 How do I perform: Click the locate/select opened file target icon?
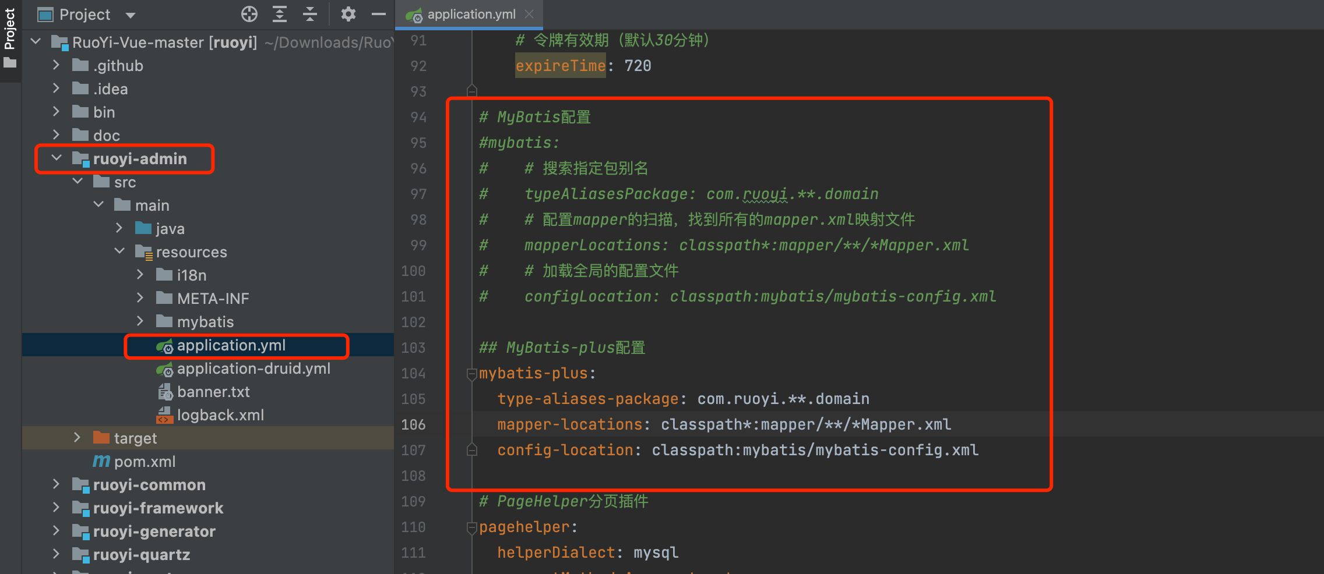[249, 14]
